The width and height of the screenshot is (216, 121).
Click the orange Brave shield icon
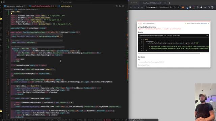tap(183, 7)
